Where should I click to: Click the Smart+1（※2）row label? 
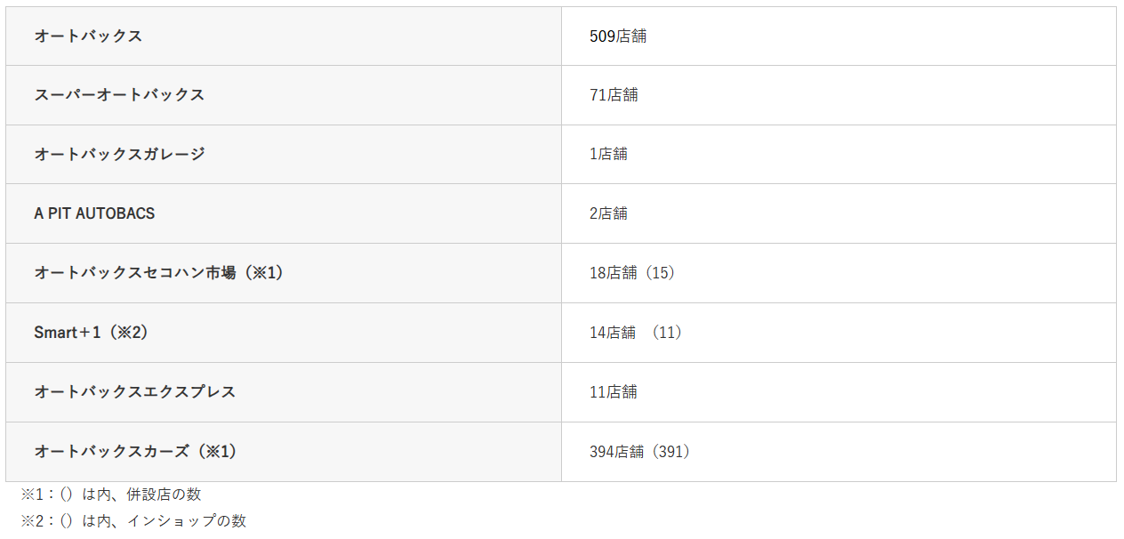pyautogui.click(x=91, y=333)
